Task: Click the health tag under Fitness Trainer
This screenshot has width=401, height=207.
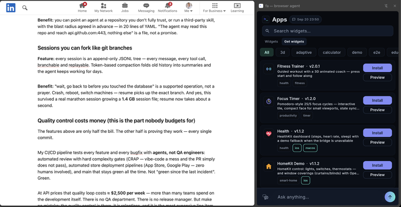Action: pyautogui.click(x=284, y=83)
